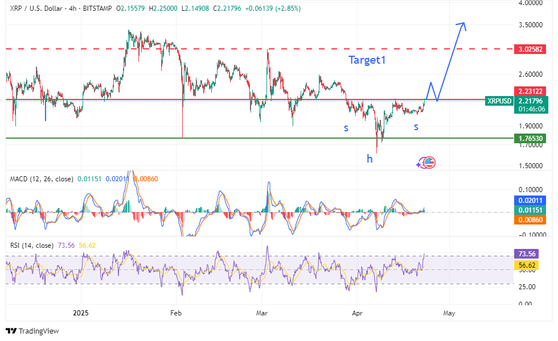Click the 25.00 RSI scale value
Screen dimensions: 558x341
click(527, 287)
